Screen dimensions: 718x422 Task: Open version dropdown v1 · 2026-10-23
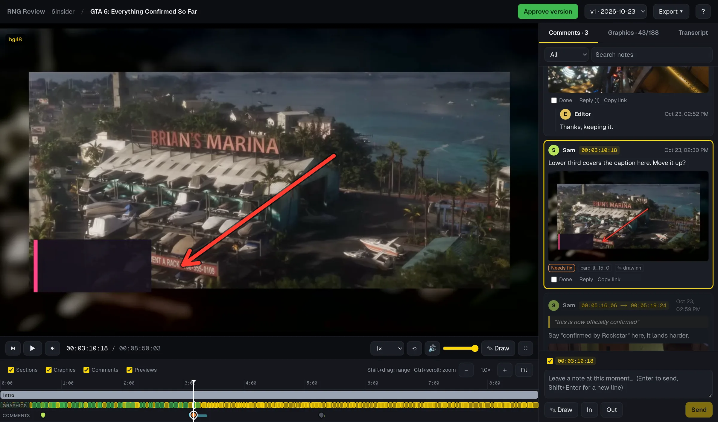point(616,11)
